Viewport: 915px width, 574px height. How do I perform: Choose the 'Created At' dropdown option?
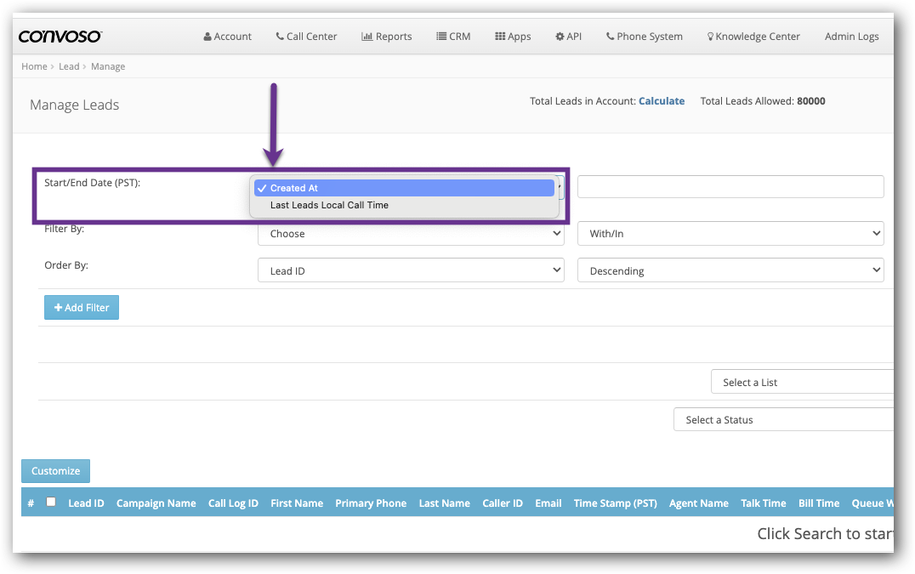point(294,188)
